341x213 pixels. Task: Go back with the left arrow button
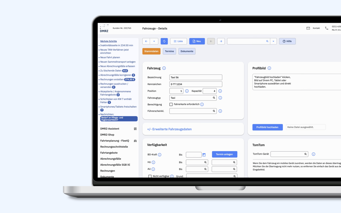[x=146, y=41]
